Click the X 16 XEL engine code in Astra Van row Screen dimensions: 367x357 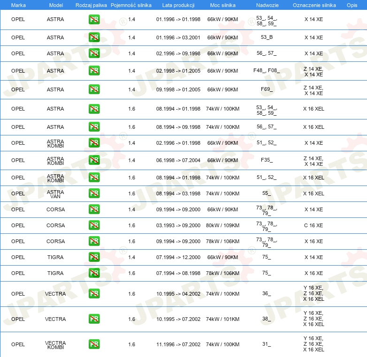point(313,193)
